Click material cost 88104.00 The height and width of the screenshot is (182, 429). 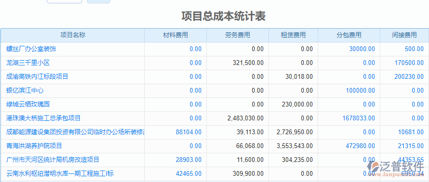tap(189, 132)
